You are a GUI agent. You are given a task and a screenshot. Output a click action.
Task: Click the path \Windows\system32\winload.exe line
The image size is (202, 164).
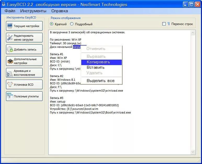pyautogui.click(x=86, y=91)
